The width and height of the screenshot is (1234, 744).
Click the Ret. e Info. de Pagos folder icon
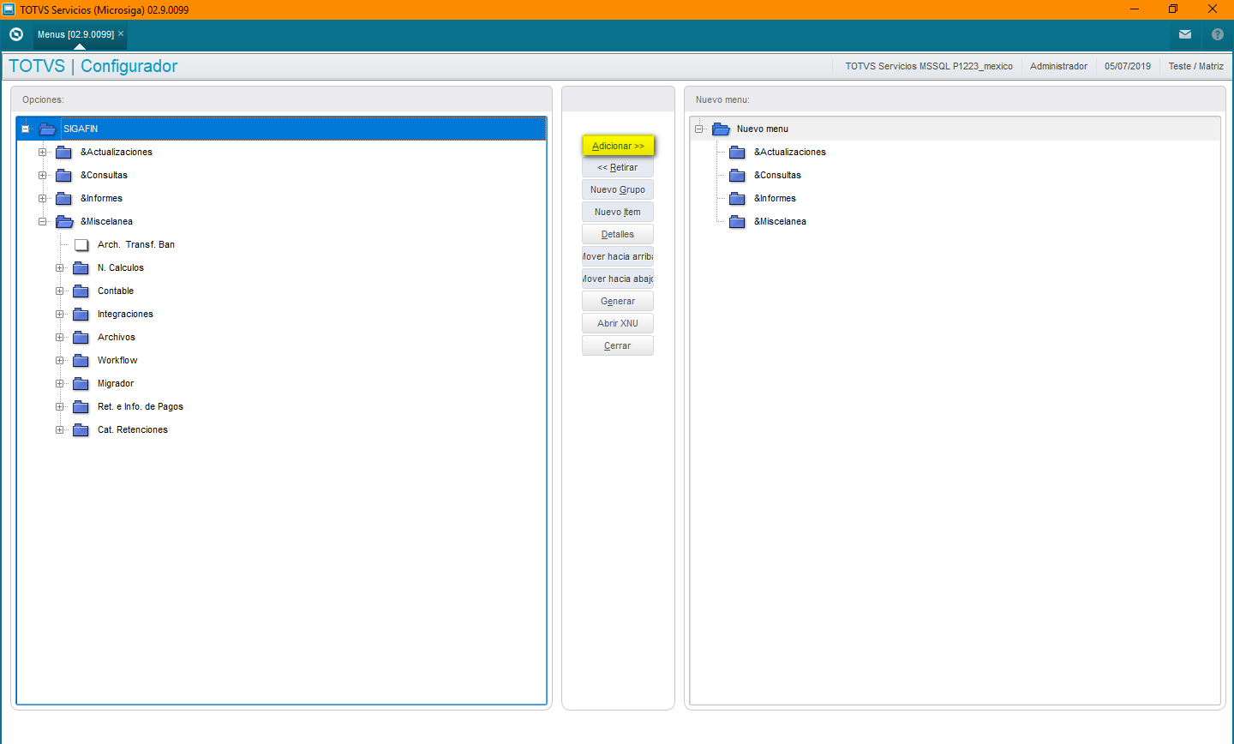pos(81,406)
